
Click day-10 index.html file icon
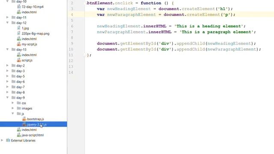pyautogui.click(x=19, y=12)
